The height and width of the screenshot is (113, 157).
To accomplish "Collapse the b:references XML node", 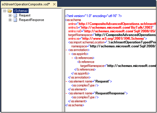I will click(72, 58).
